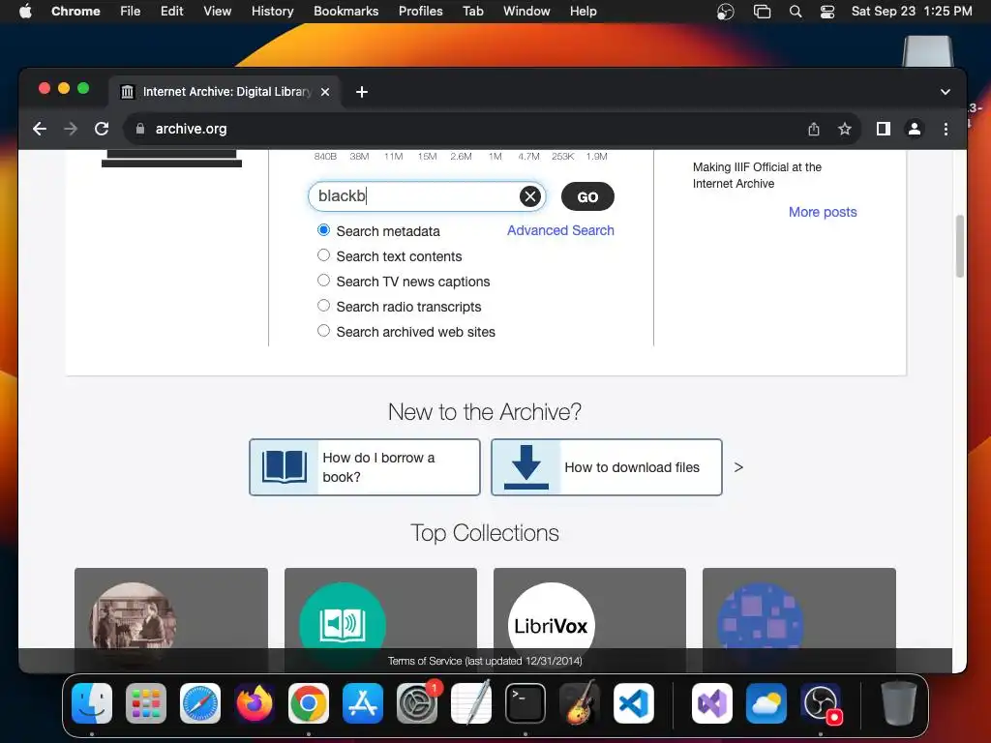The height and width of the screenshot is (743, 991).
Task: Reload the archive.org page
Action: point(102,129)
